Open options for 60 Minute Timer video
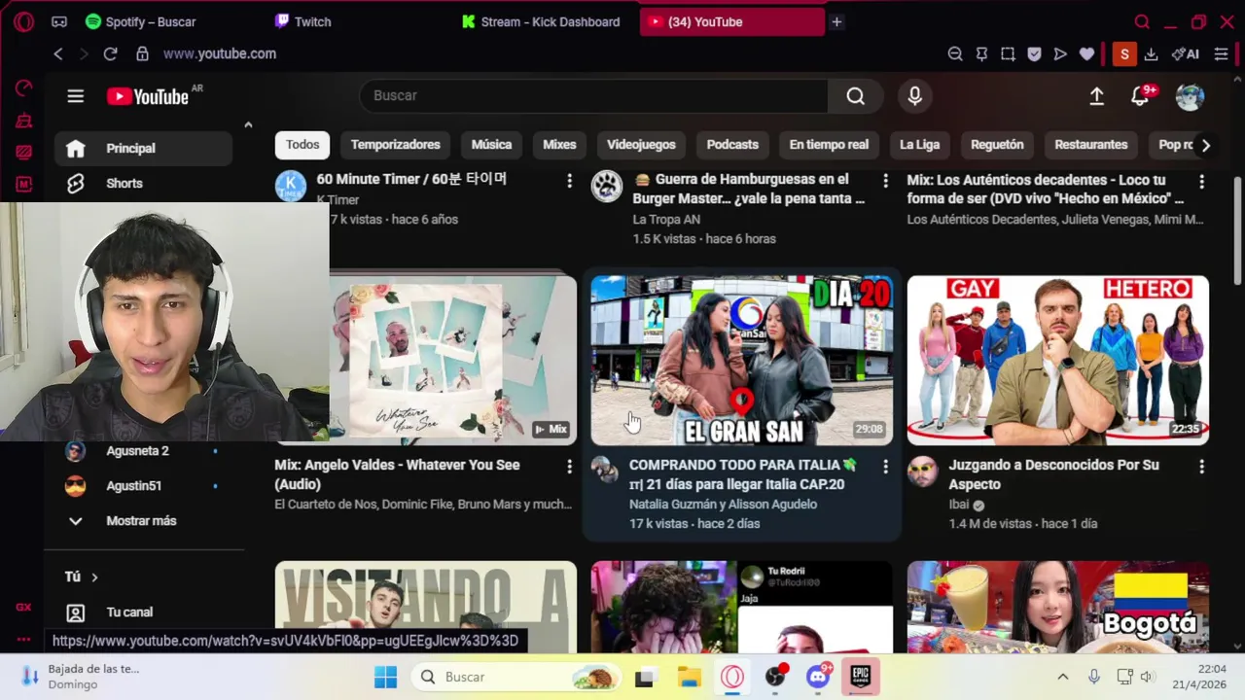The image size is (1245, 700). point(569,181)
